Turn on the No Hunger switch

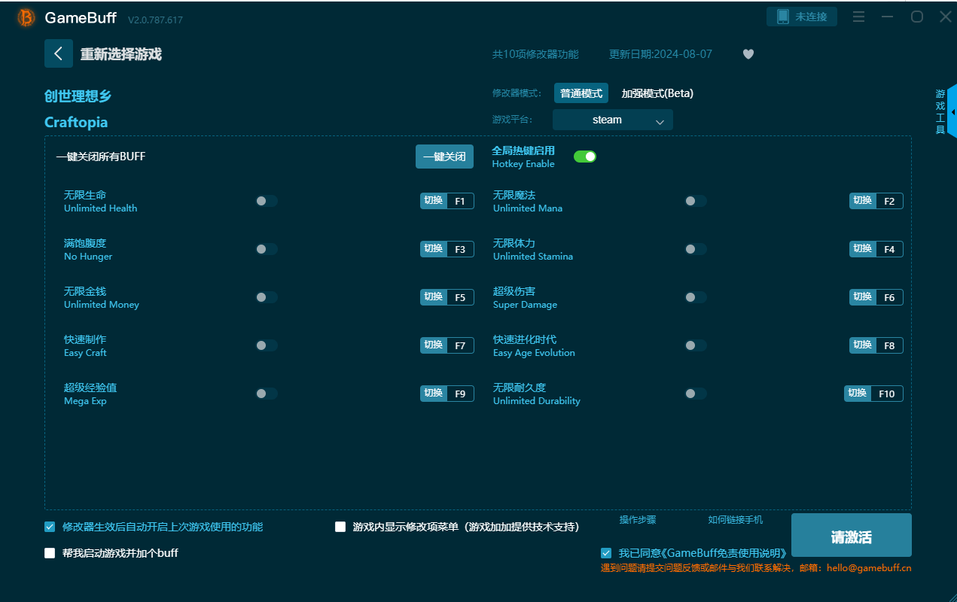[267, 249]
